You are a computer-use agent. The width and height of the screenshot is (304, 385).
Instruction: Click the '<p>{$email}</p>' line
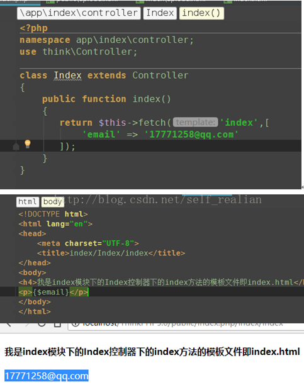53,292
